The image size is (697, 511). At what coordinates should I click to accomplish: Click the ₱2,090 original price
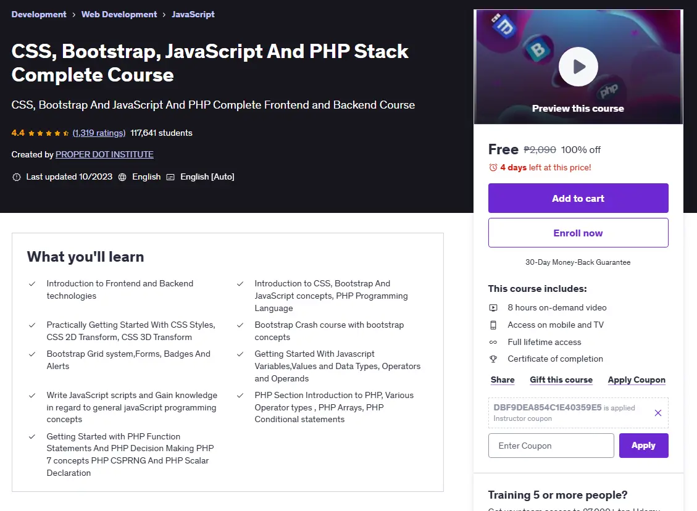(540, 150)
